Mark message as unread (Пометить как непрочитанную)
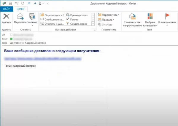Viewport: 178px width, 126px height. (x=133, y=19)
